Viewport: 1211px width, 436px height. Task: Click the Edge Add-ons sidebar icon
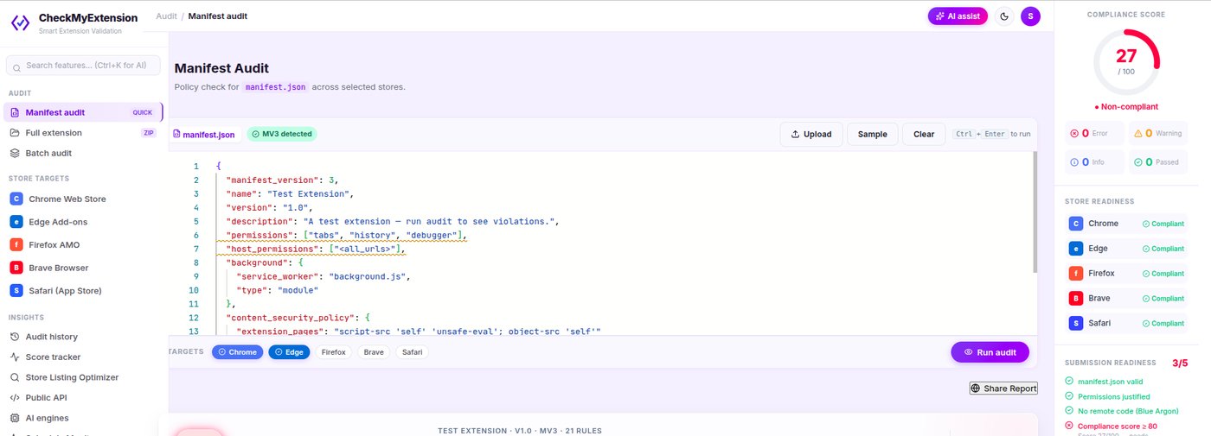click(x=16, y=222)
